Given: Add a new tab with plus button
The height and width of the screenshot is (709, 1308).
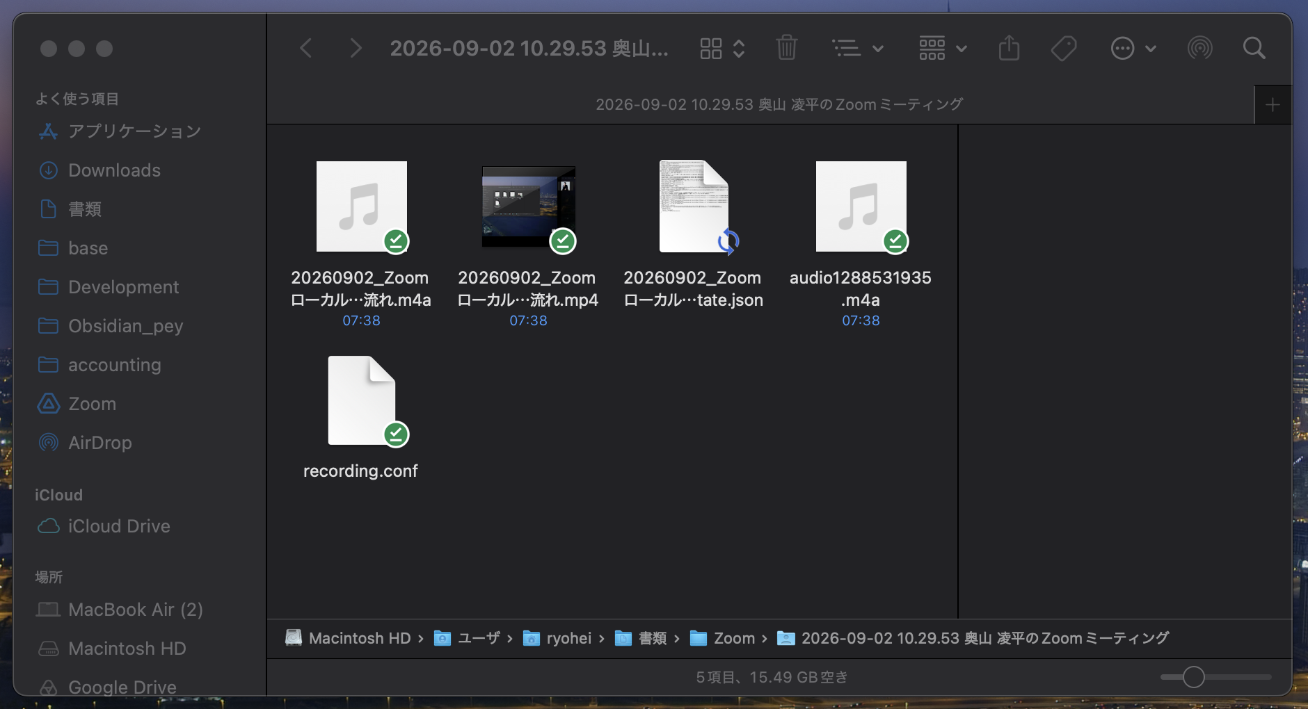Looking at the screenshot, I should click(1273, 105).
